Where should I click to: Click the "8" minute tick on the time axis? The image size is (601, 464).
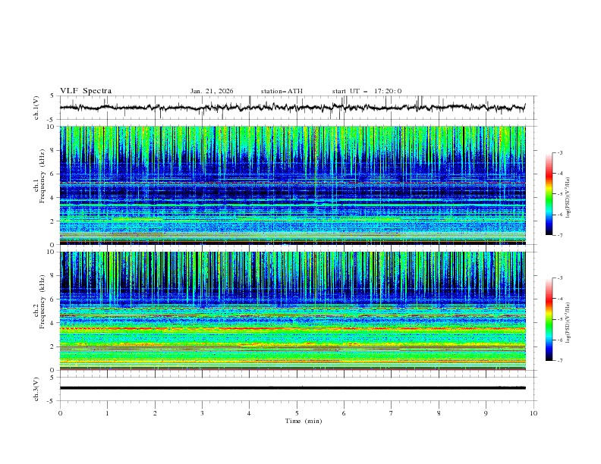coord(439,413)
